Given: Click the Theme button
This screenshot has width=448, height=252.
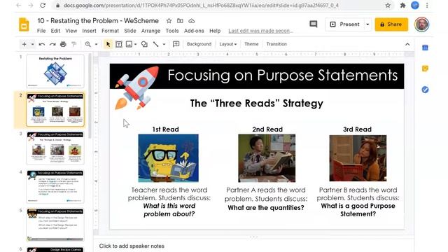Looking at the screenshot, I should (251, 44).
